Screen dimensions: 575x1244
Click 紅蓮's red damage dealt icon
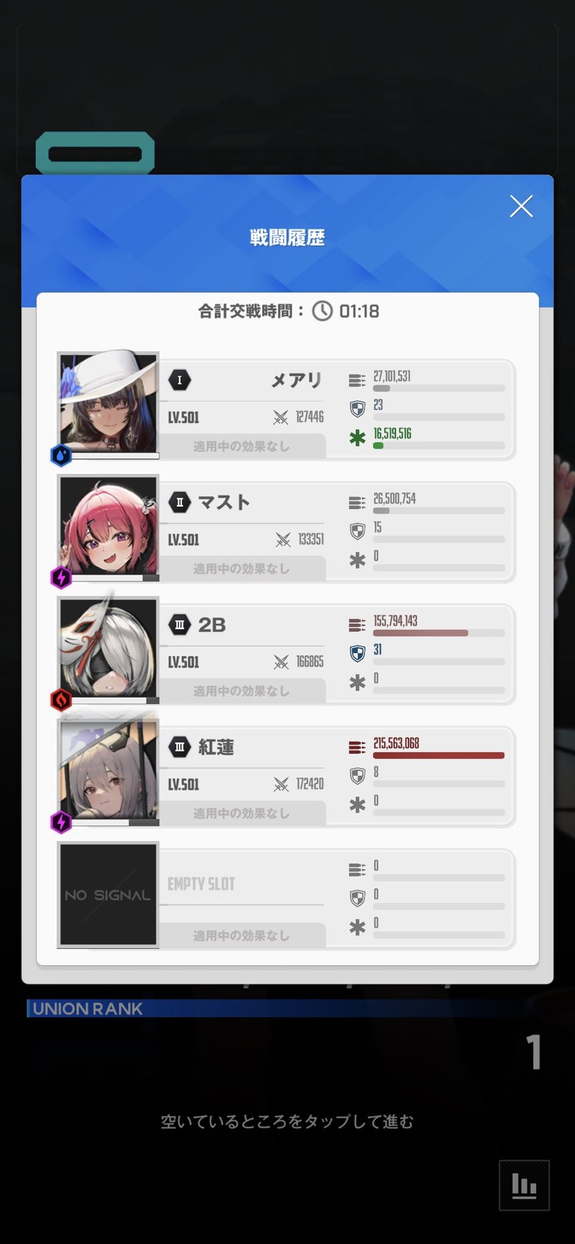coord(357,747)
